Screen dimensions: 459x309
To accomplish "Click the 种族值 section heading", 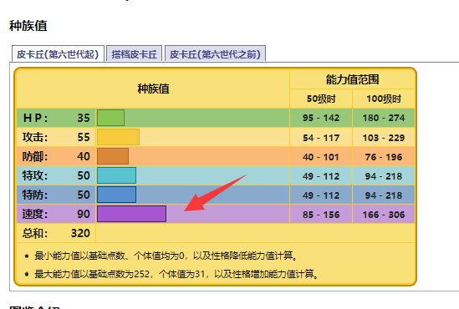I will click(x=28, y=25).
